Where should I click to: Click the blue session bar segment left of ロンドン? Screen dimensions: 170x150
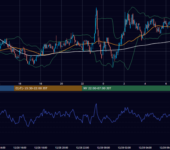[x=7, y=88]
